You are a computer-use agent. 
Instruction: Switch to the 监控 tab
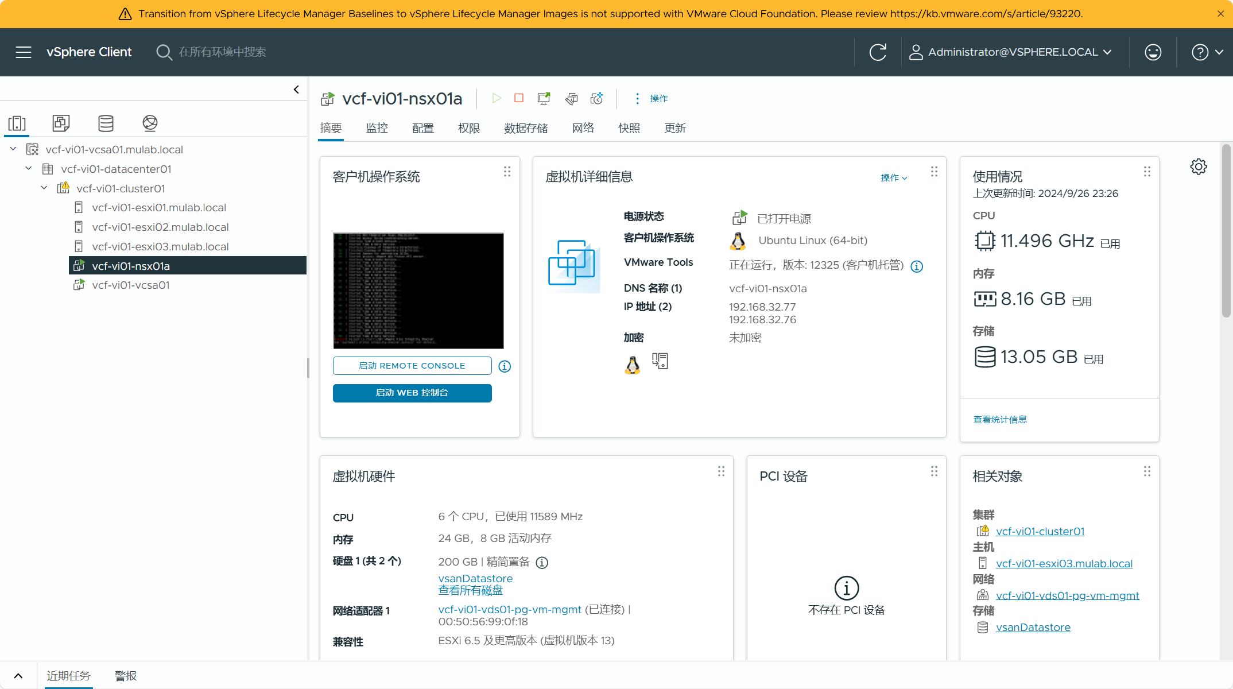click(377, 128)
